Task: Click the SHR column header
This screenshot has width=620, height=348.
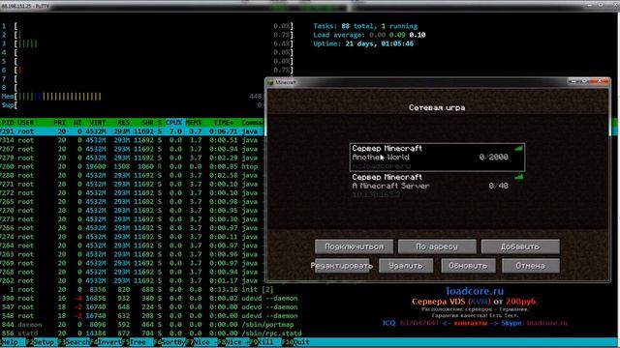Action: pos(147,123)
